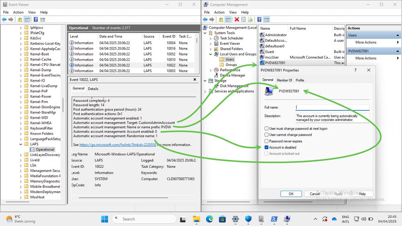The height and width of the screenshot is (226, 402).
Task: Switch to Profile tab in Properties
Action: click(300, 80)
